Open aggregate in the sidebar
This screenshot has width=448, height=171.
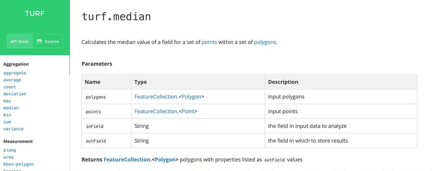(x=15, y=73)
